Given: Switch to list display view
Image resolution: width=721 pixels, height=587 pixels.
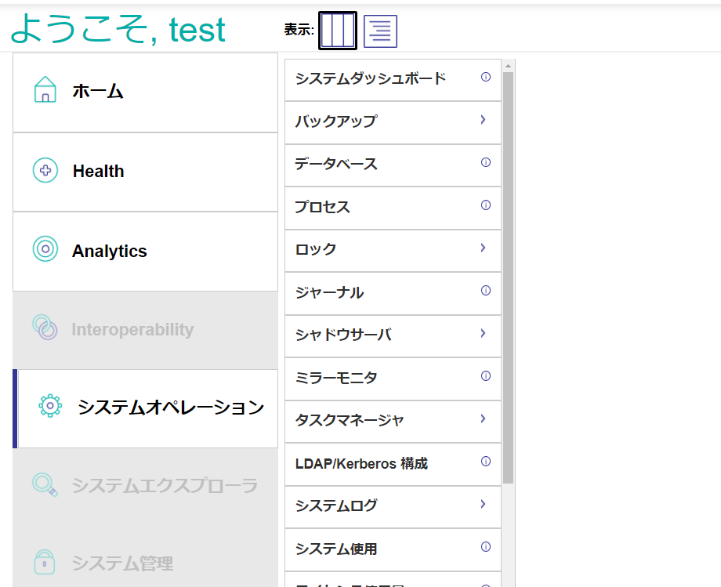Looking at the screenshot, I should (380, 31).
